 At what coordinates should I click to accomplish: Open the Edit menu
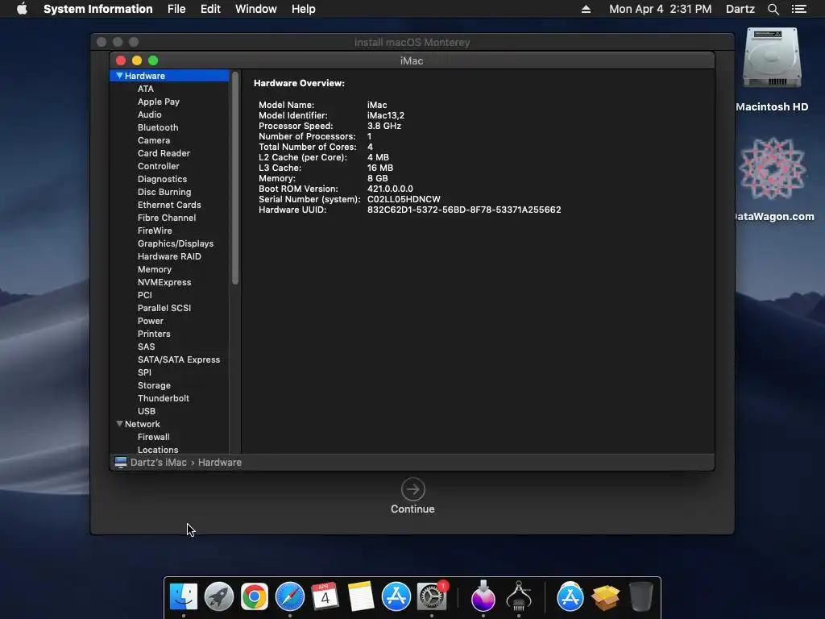210,9
